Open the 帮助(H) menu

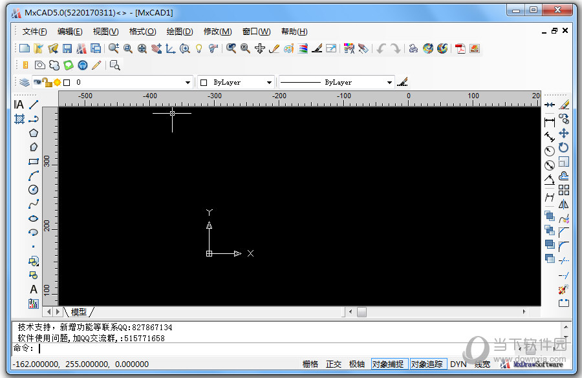click(x=294, y=32)
